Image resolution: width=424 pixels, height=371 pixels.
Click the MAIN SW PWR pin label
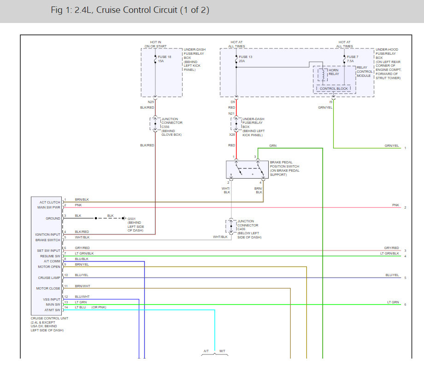49,208
